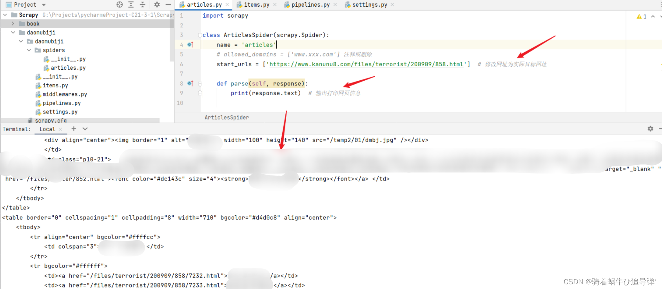This screenshot has width=662, height=289.
Task: Close the articles.py tab
Action: 227,5
